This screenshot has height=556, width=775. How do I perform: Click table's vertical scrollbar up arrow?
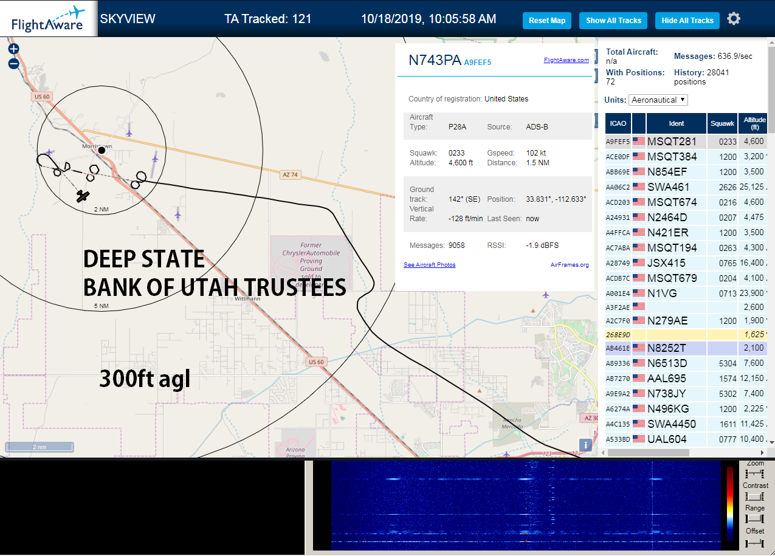coord(771,41)
